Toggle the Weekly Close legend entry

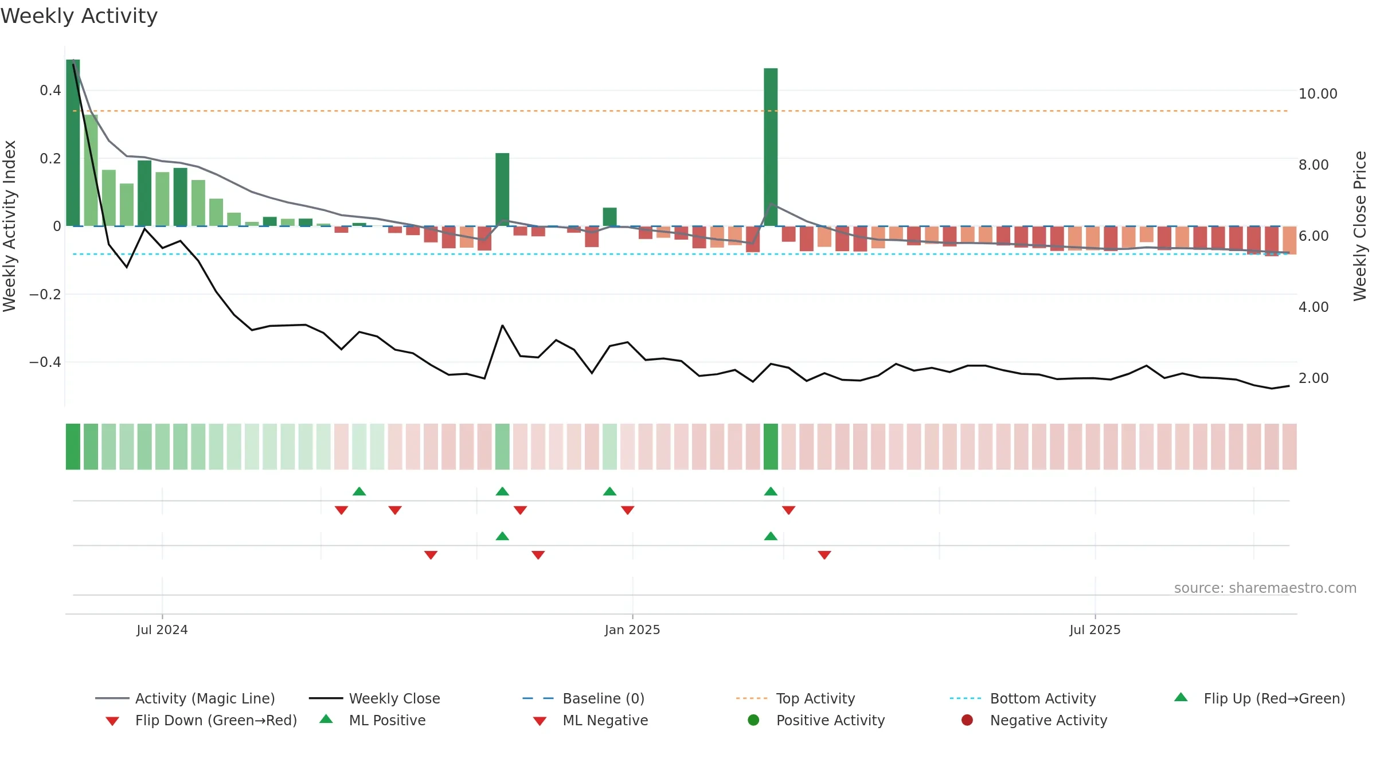(x=374, y=698)
